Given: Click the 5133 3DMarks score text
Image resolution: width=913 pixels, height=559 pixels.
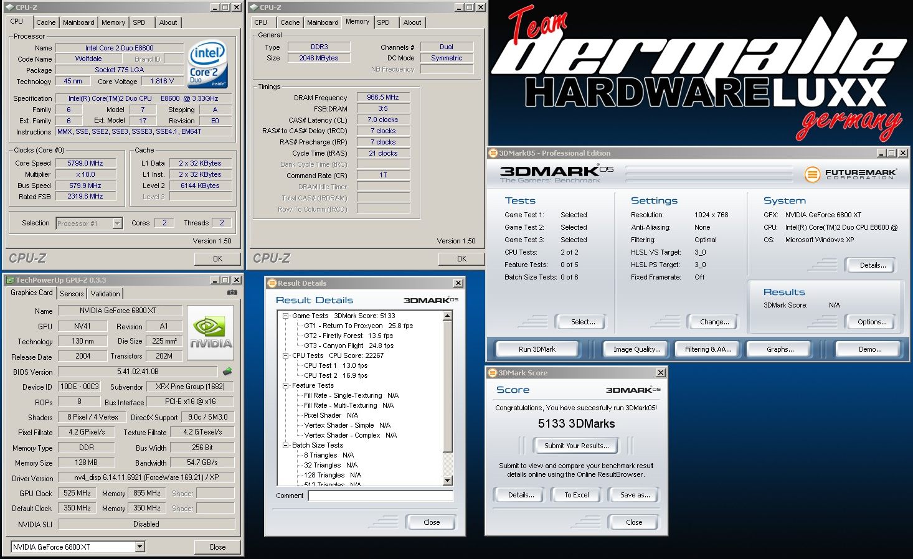Looking at the screenshot, I should [577, 423].
